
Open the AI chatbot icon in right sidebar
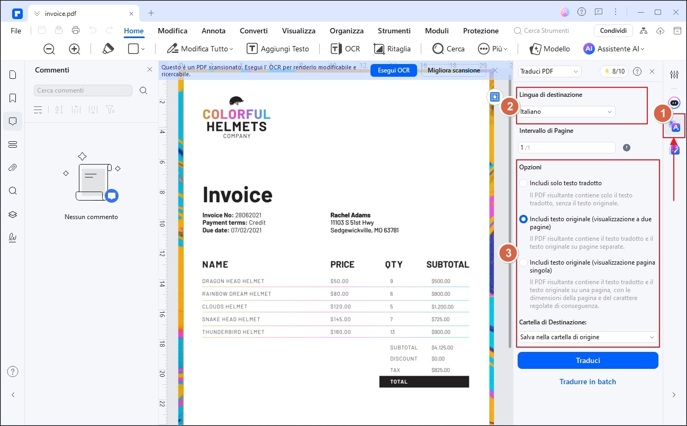(x=674, y=102)
